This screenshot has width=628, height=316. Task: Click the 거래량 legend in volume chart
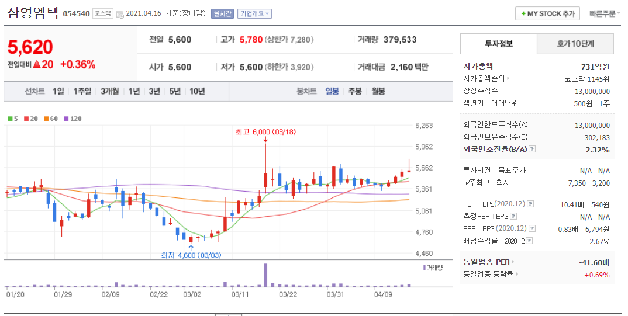(x=433, y=268)
